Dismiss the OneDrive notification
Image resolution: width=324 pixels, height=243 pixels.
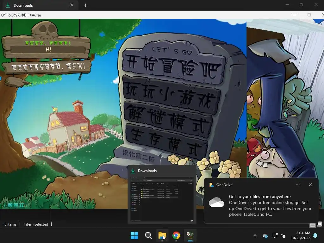(310, 185)
